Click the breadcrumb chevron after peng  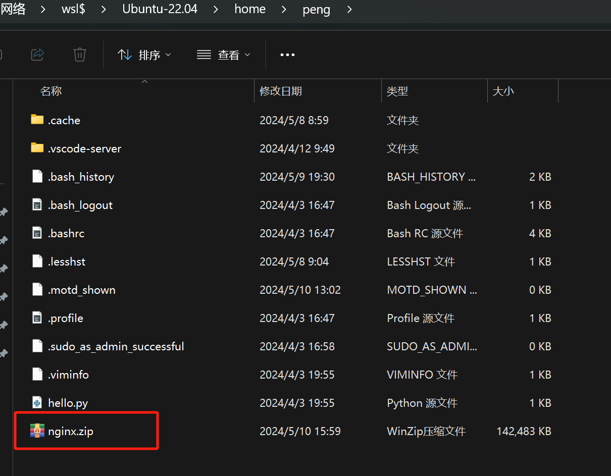[349, 9]
